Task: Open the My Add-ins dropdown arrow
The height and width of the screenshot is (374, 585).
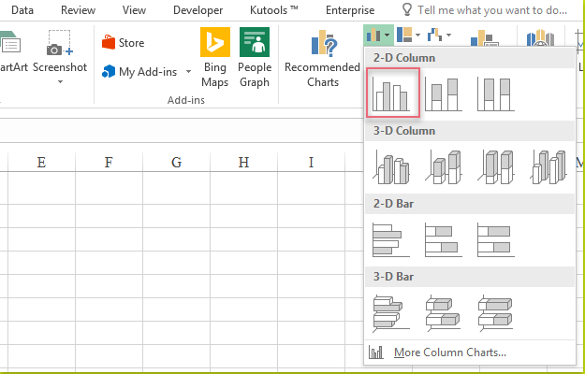Action: pos(188,72)
